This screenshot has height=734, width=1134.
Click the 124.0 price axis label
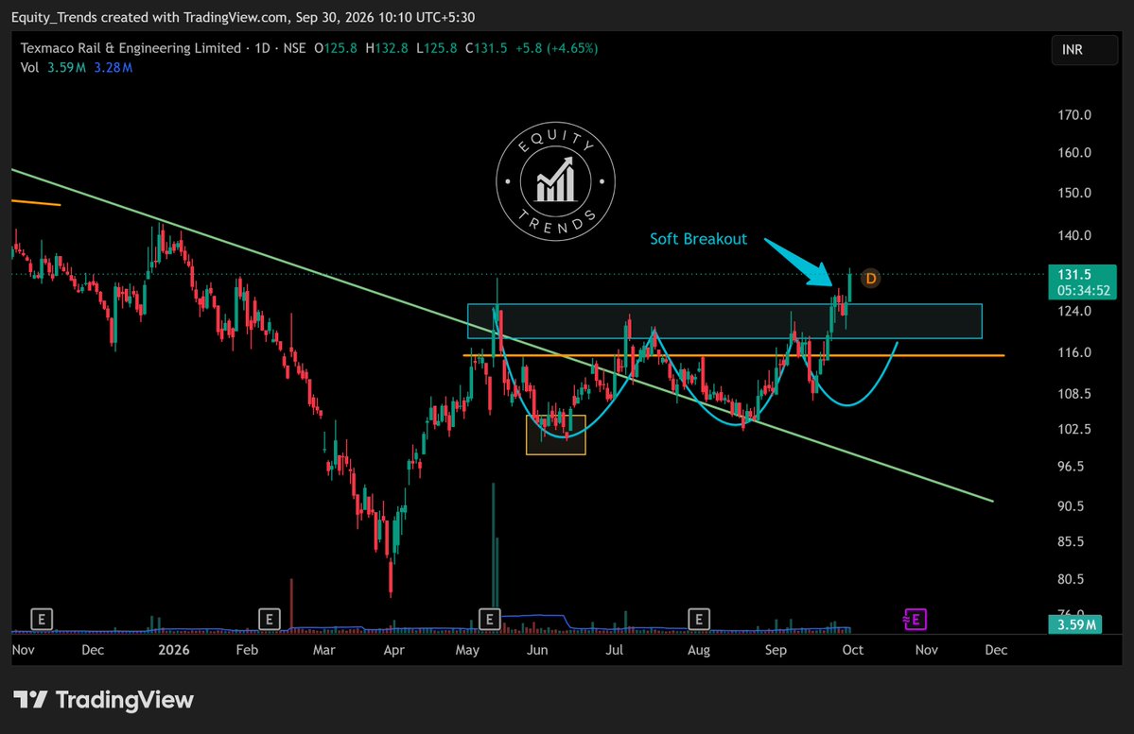click(x=1074, y=312)
